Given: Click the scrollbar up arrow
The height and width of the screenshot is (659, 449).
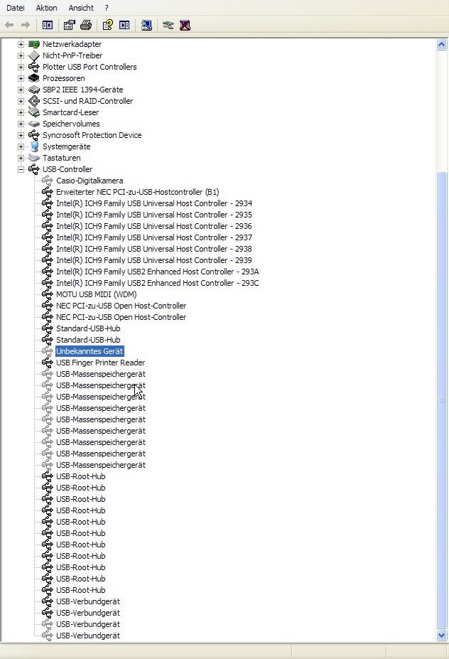Looking at the screenshot, I should point(441,44).
